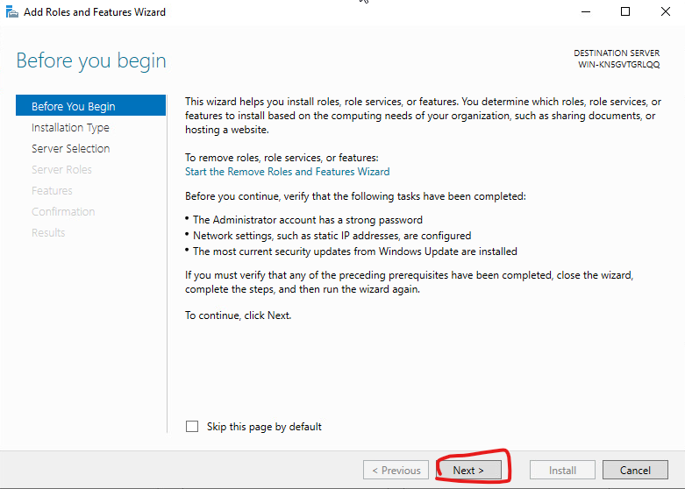
Task: Click the Skip this page by default label
Action: point(264,427)
